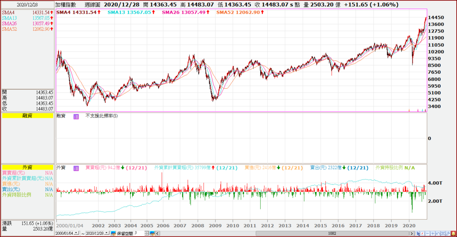Click the 2020 year label on time axis
Screen dimensions: 457x237
tap(409, 226)
